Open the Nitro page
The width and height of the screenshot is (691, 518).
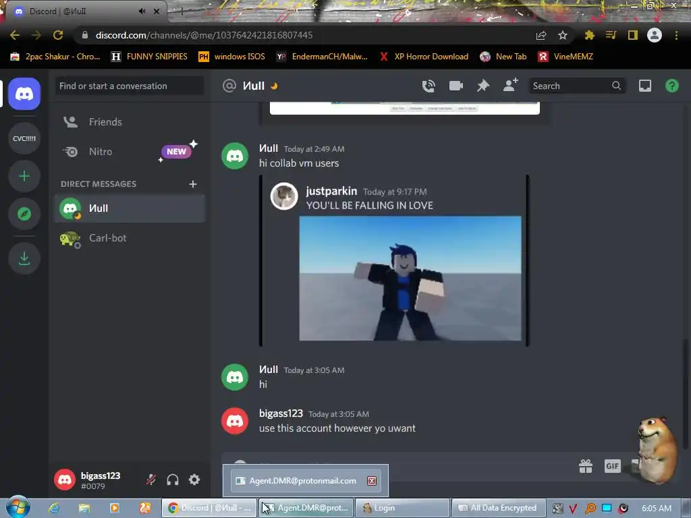(x=130, y=152)
